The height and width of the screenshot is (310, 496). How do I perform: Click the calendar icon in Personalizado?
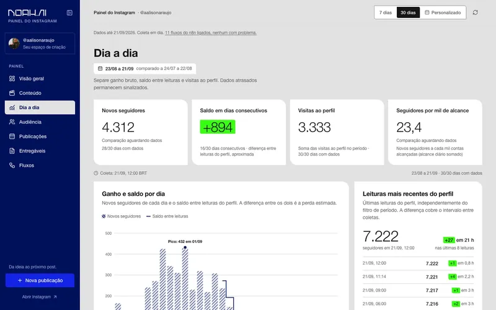pyautogui.click(x=427, y=12)
